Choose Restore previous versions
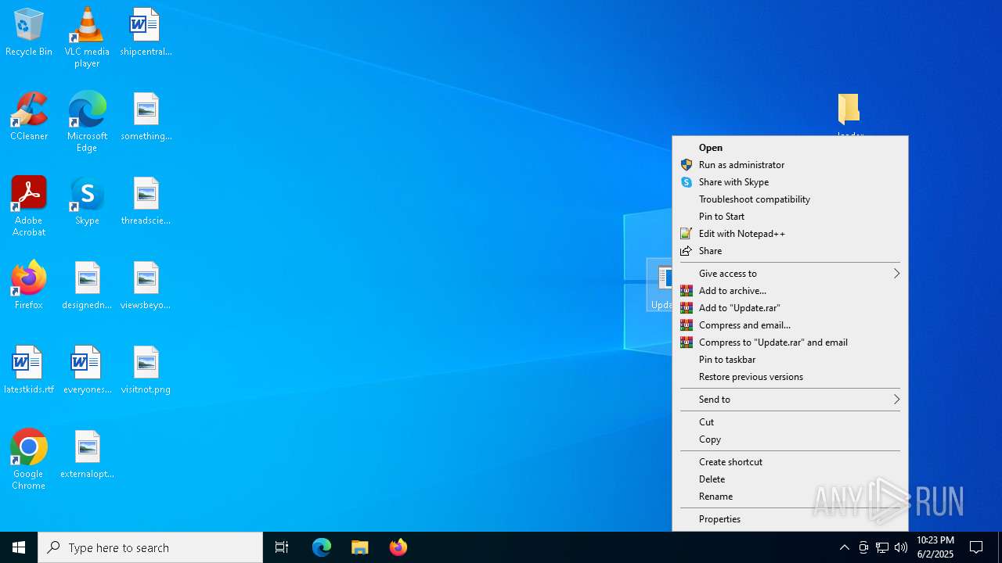The height and width of the screenshot is (563, 1002). pos(790,377)
